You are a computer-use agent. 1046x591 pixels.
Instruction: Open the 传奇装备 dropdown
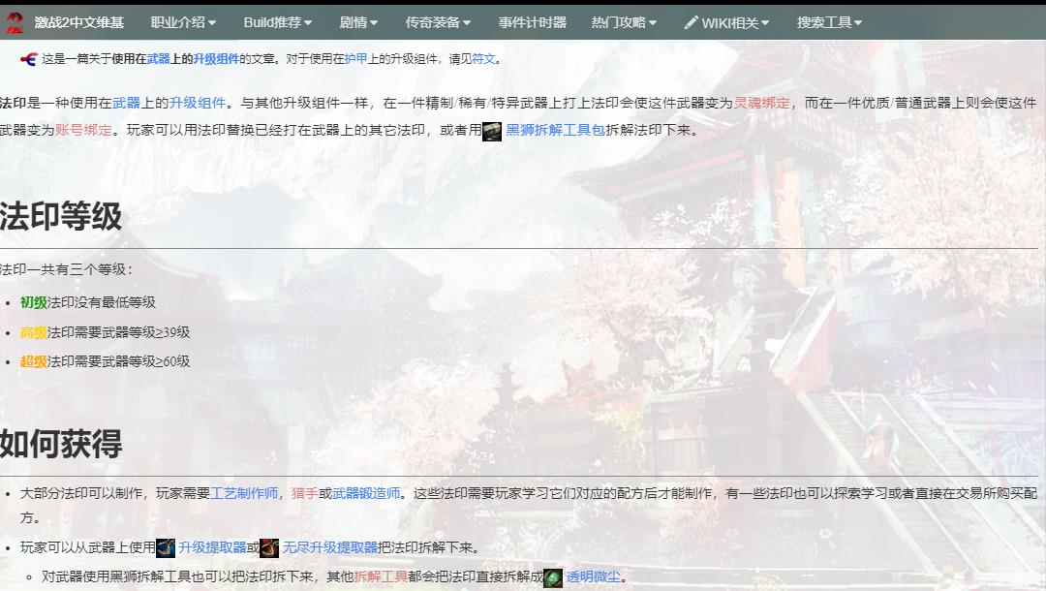pyautogui.click(x=435, y=21)
